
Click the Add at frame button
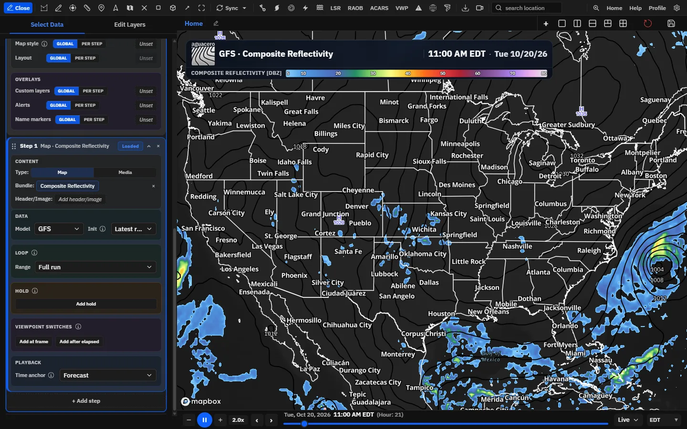click(34, 342)
